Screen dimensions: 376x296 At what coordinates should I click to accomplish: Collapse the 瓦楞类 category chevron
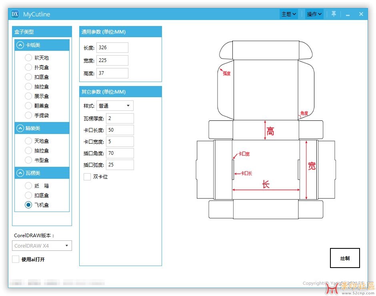click(x=20, y=173)
